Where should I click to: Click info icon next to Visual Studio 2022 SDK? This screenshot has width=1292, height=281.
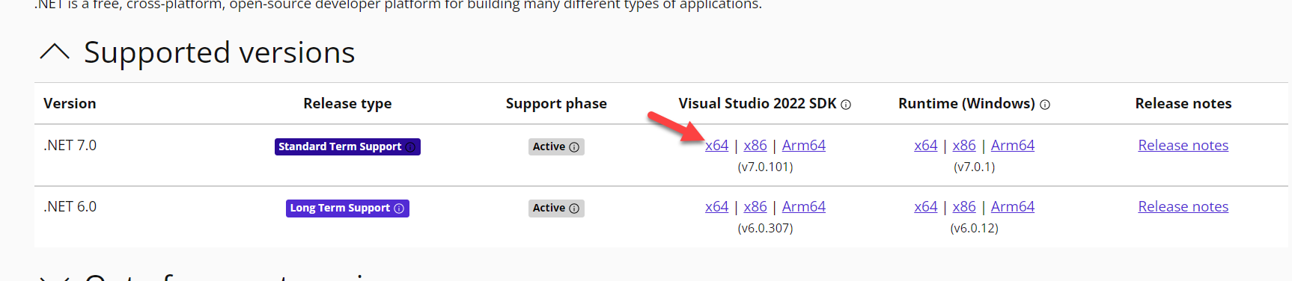pyautogui.click(x=846, y=105)
